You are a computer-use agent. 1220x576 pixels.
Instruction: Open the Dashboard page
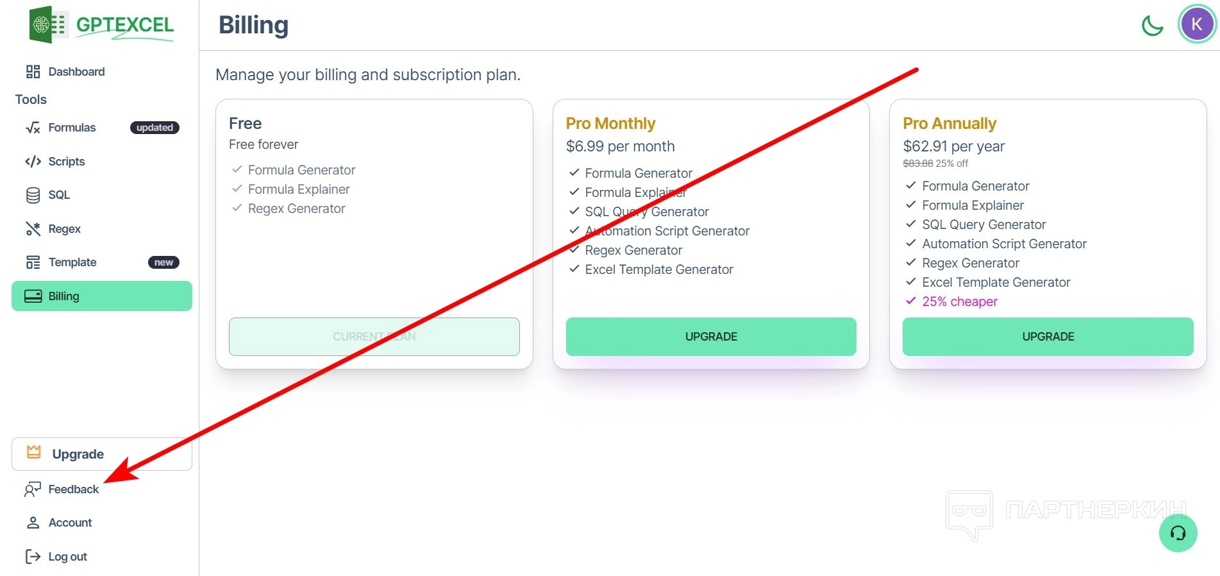(x=76, y=72)
